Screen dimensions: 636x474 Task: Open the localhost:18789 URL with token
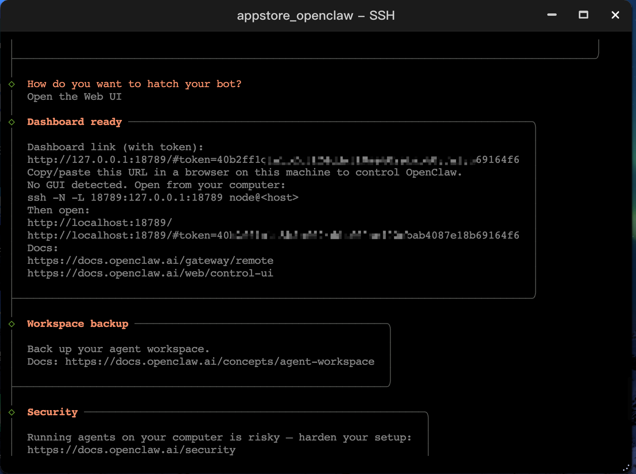point(273,235)
